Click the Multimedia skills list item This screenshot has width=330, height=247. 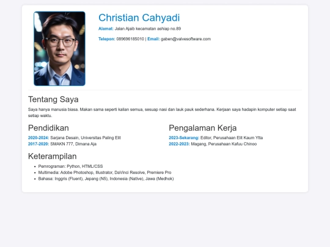coord(105,173)
